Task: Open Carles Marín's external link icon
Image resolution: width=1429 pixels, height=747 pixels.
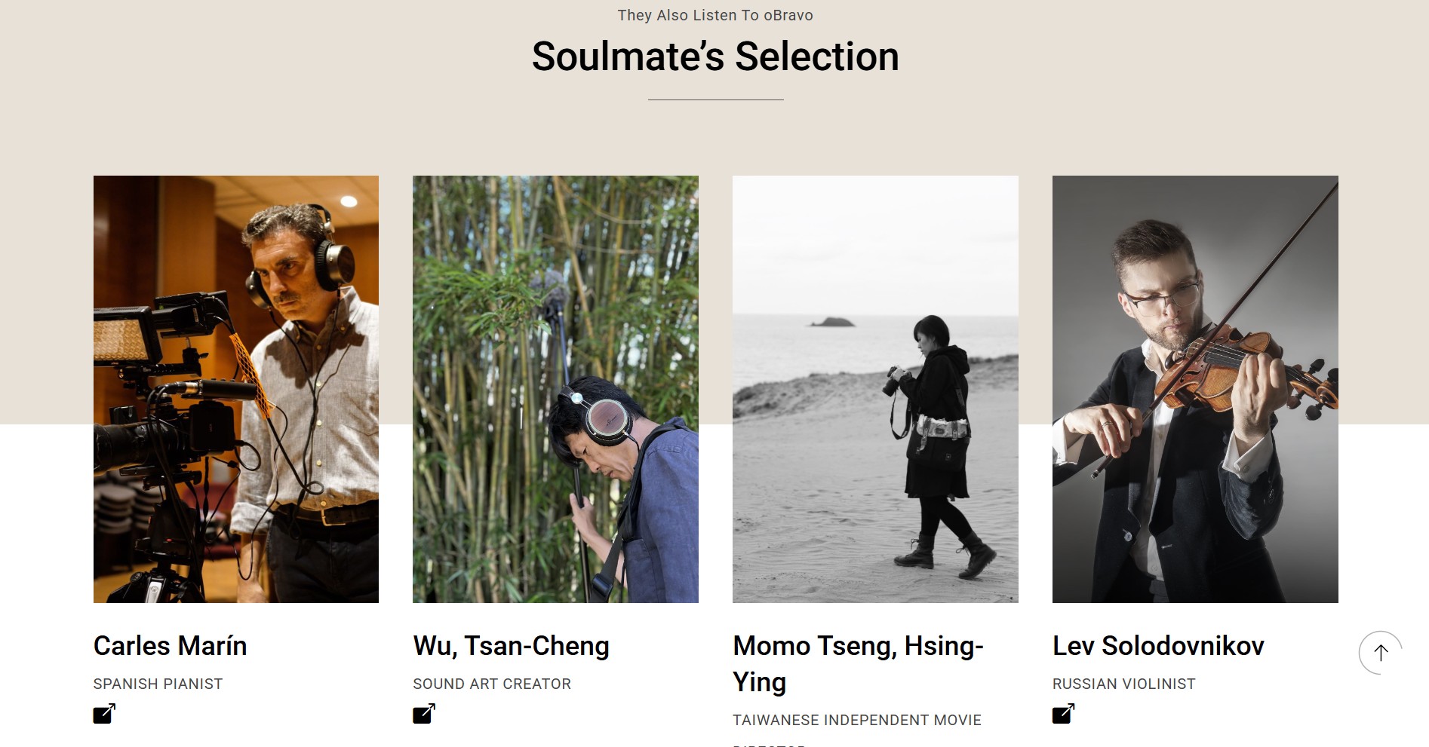Action: 104,713
